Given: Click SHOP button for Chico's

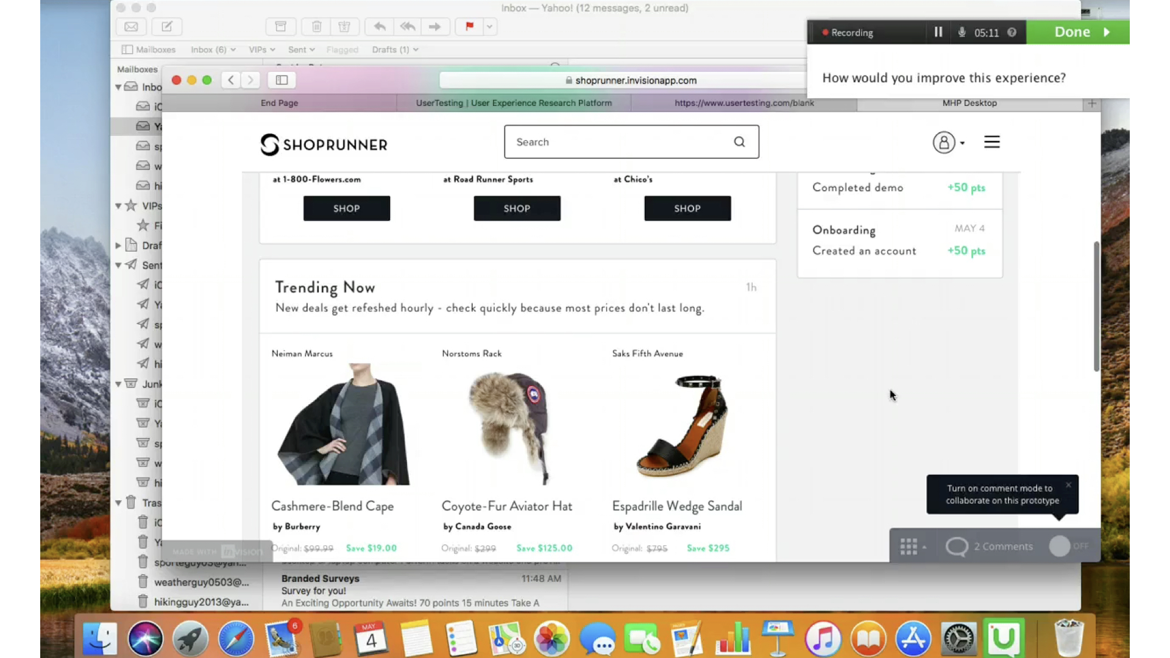Looking at the screenshot, I should pos(687,208).
